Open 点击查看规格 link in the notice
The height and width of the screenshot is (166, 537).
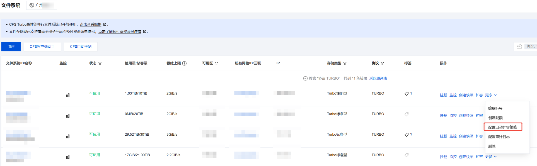point(91,25)
